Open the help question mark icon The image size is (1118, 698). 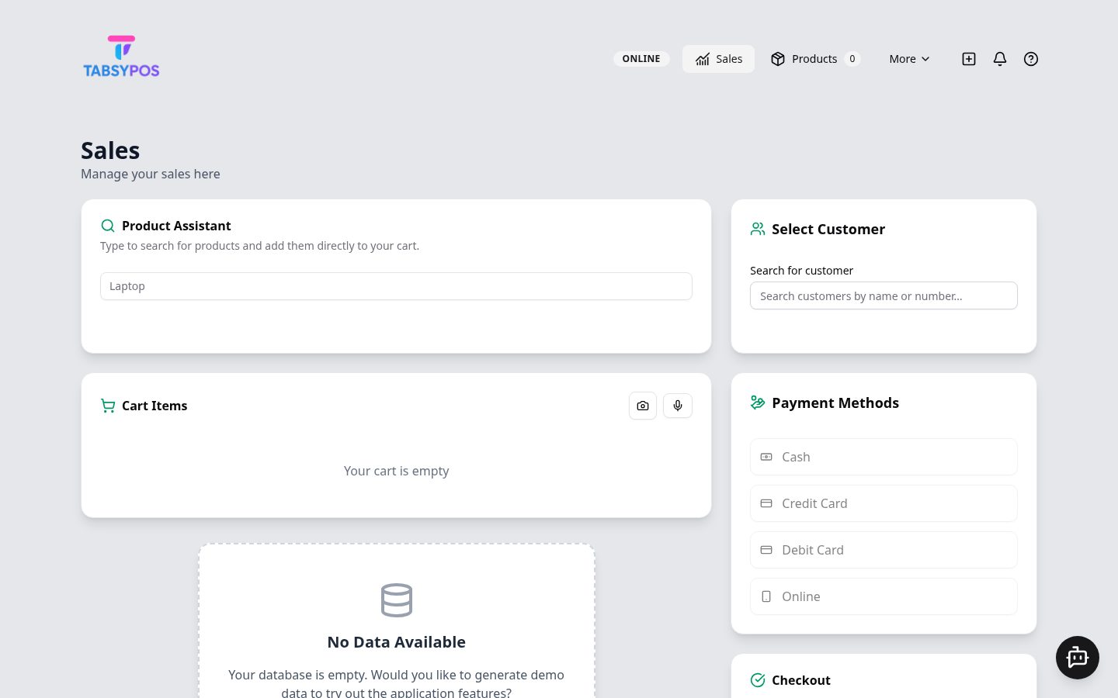pos(1031,59)
